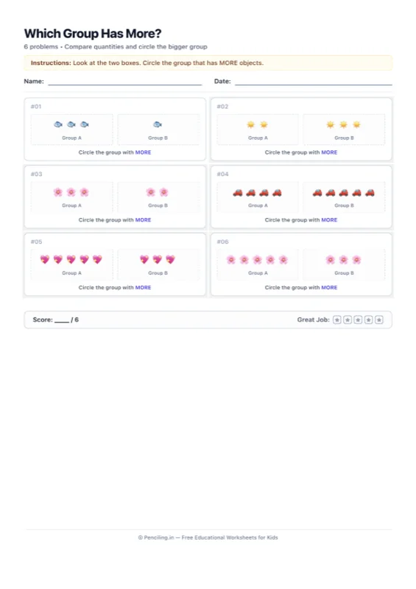
Task: Click the third Great Job star
Action: (x=358, y=320)
